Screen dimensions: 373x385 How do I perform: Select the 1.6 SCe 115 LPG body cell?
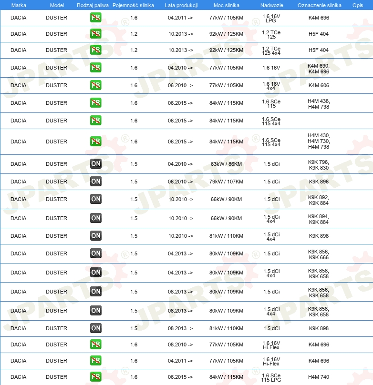(271, 378)
